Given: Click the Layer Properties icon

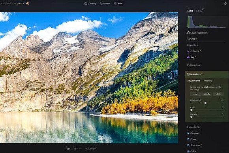Looking at the screenshot, I should [x=188, y=33].
